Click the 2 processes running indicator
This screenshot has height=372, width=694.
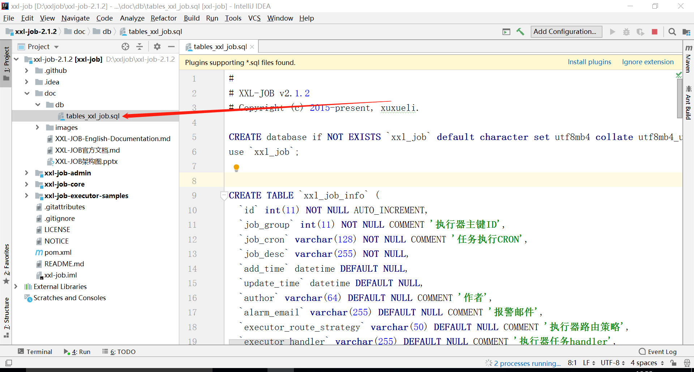(x=527, y=363)
